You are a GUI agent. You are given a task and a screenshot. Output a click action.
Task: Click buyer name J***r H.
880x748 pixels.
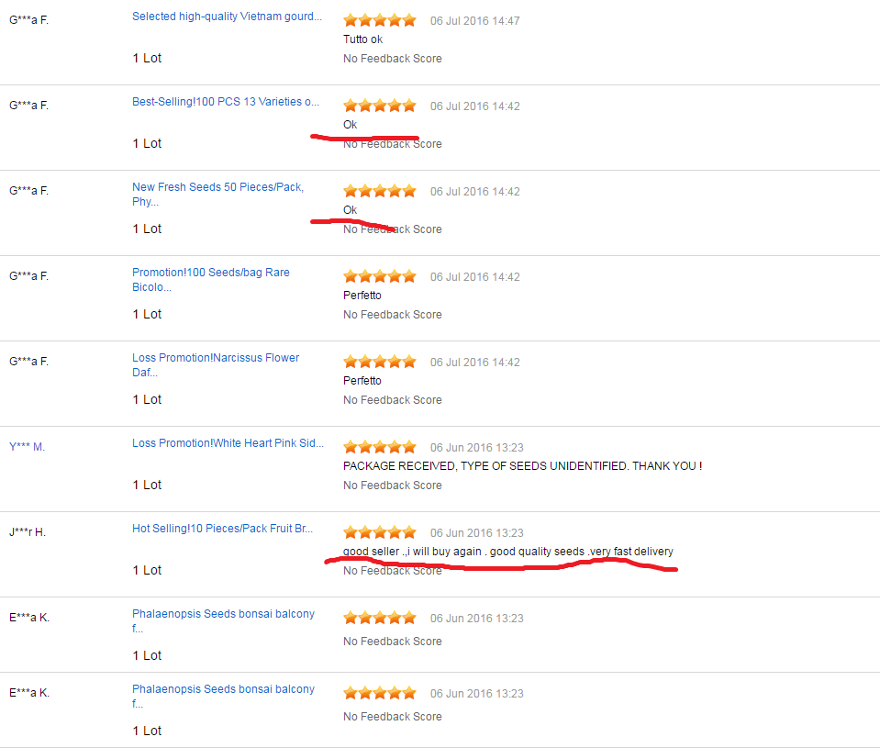click(x=28, y=532)
